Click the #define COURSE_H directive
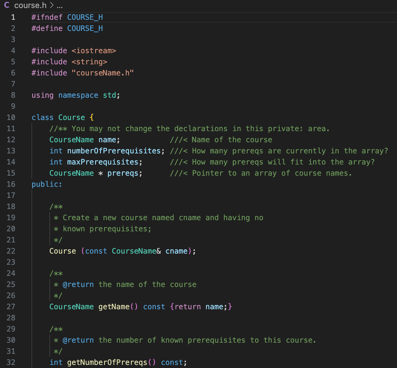 67,28
